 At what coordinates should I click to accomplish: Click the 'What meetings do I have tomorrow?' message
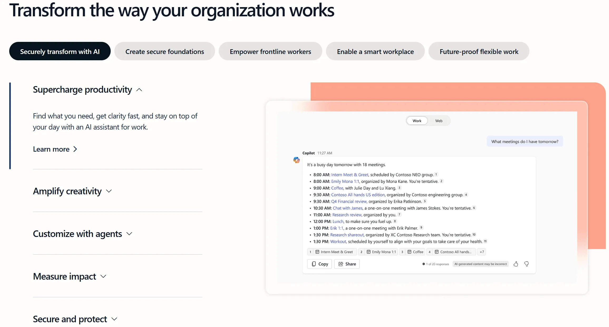coord(525,141)
